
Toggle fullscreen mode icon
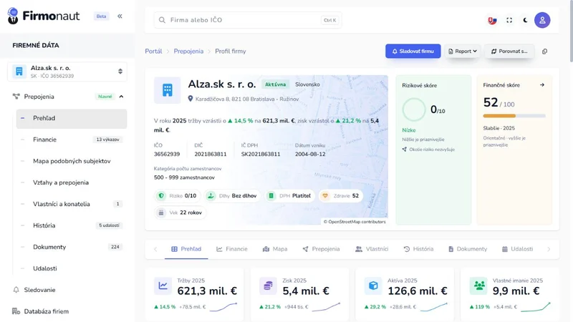(x=509, y=20)
